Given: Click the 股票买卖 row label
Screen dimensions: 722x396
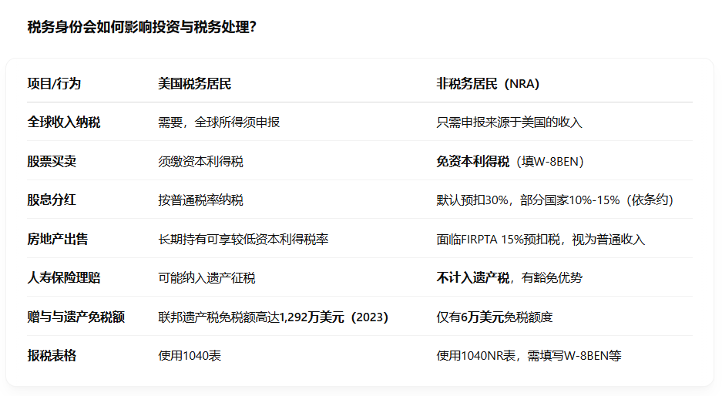Looking at the screenshot, I should coord(52,161).
